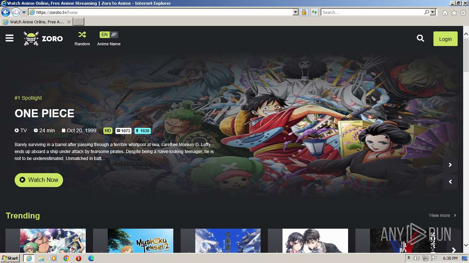469x263 pixels.
Task: Click the 1030 dubbed episodes badge
Action: [x=143, y=131]
